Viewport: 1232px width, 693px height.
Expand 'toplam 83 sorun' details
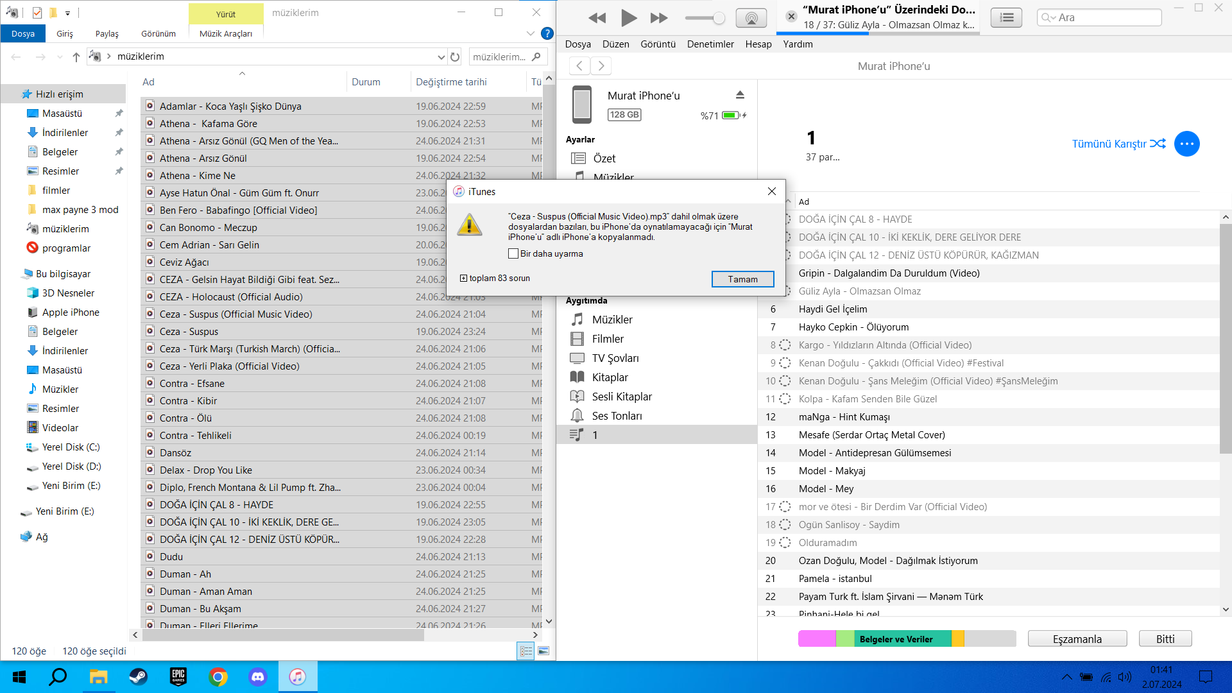[463, 278]
